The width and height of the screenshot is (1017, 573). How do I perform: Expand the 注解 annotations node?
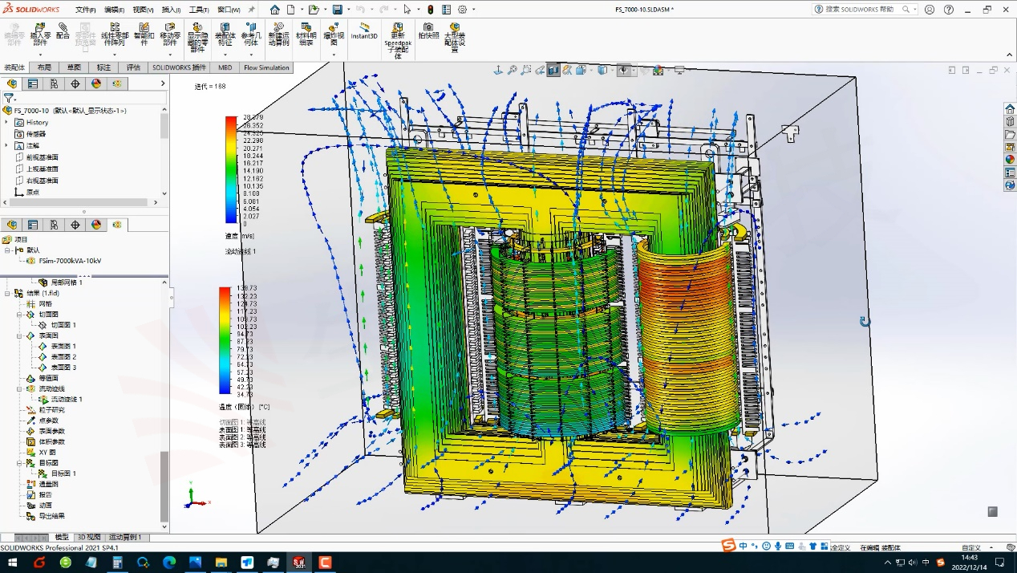pos(6,145)
